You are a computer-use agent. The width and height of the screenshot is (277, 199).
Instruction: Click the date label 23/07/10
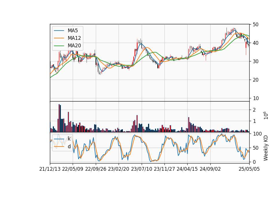[141, 169]
